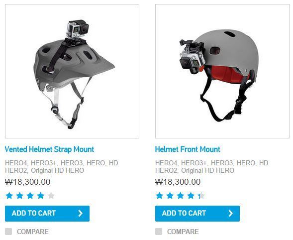The width and height of the screenshot is (293, 240).
Task: Click the chevron arrow on the Vented Helmet Strap Mount cart button
Action: coord(81,213)
